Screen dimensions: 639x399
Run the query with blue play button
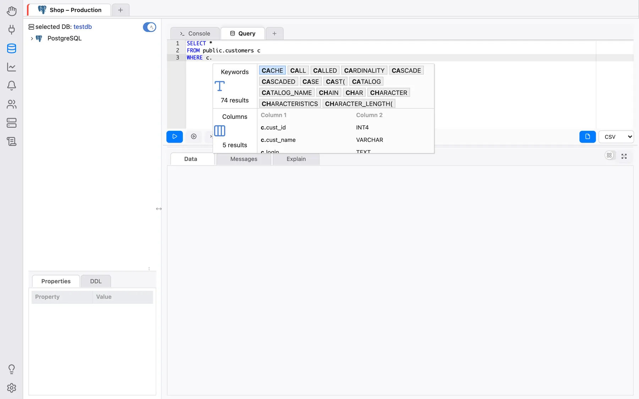175,137
